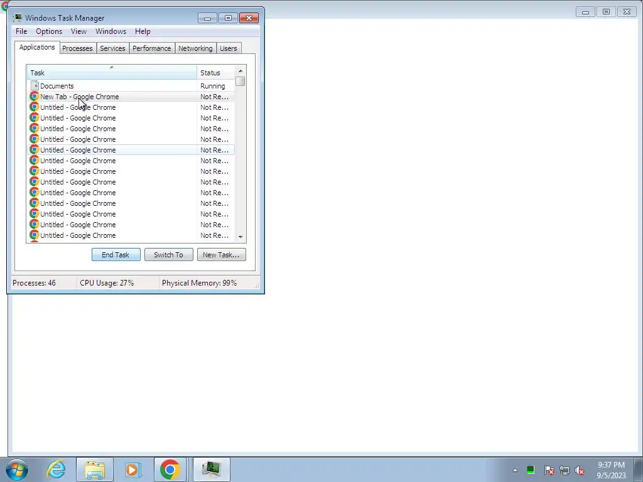643x482 pixels.
Task: Click the End Task button
Action: (116, 255)
